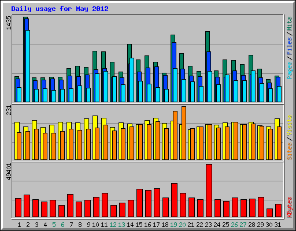
Task: Select the orange Sites bar on day 19
Action: (175, 135)
